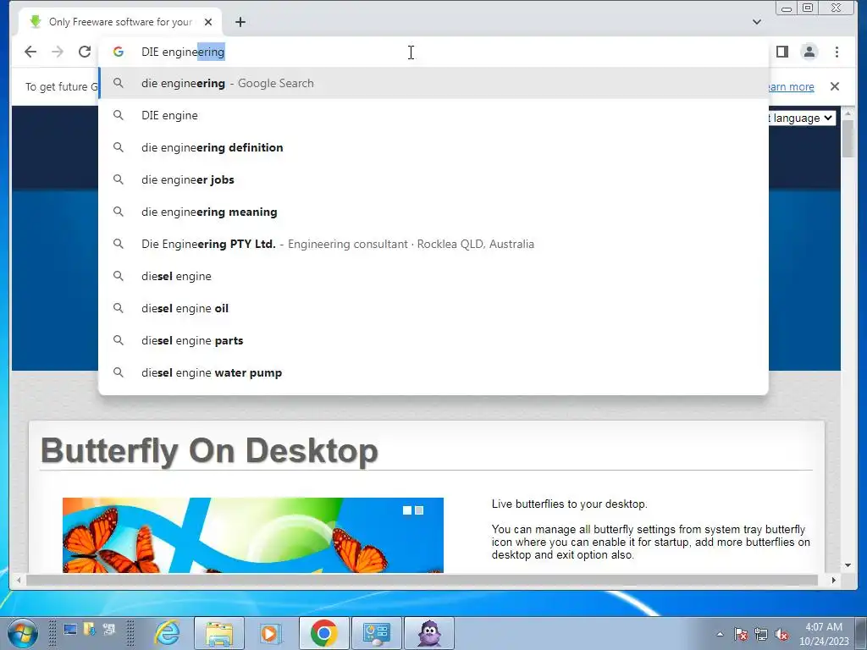The width and height of the screenshot is (867, 650).
Task: Click the 'Live butterflies to your desktop' text
Action: coord(569,504)
